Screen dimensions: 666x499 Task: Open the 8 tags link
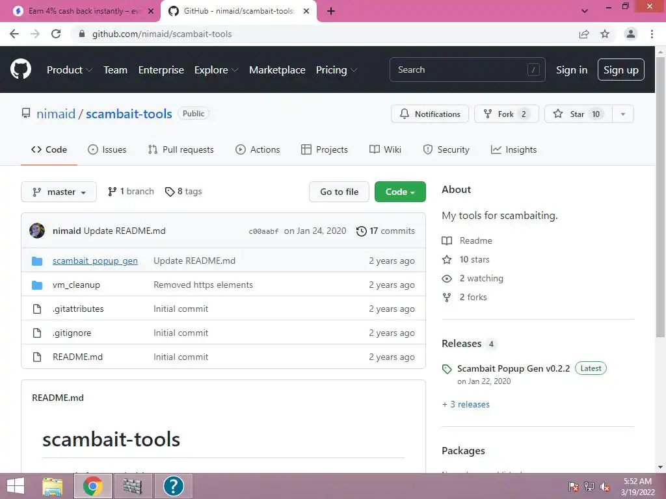point(183,192)
